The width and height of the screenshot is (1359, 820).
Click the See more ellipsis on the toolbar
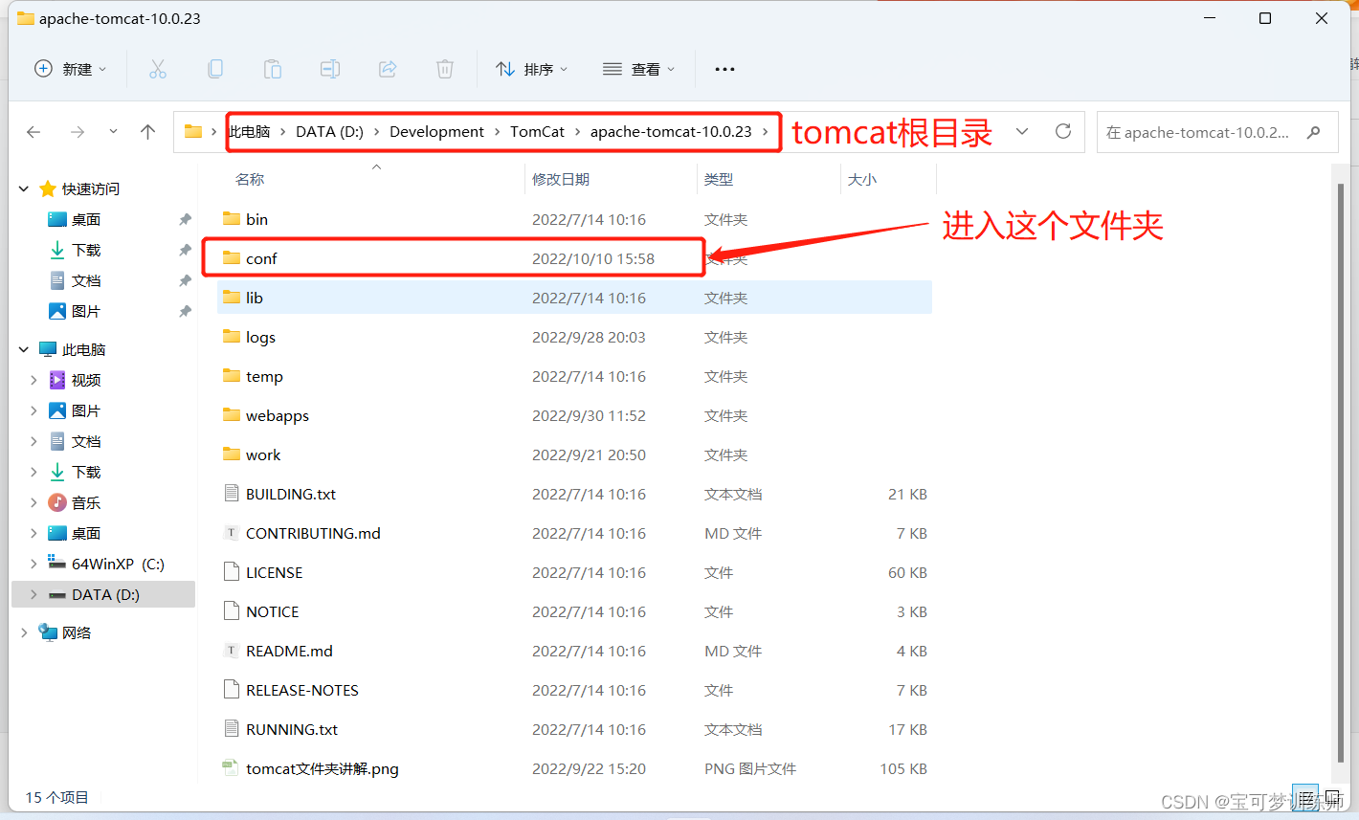pos(724,68)
